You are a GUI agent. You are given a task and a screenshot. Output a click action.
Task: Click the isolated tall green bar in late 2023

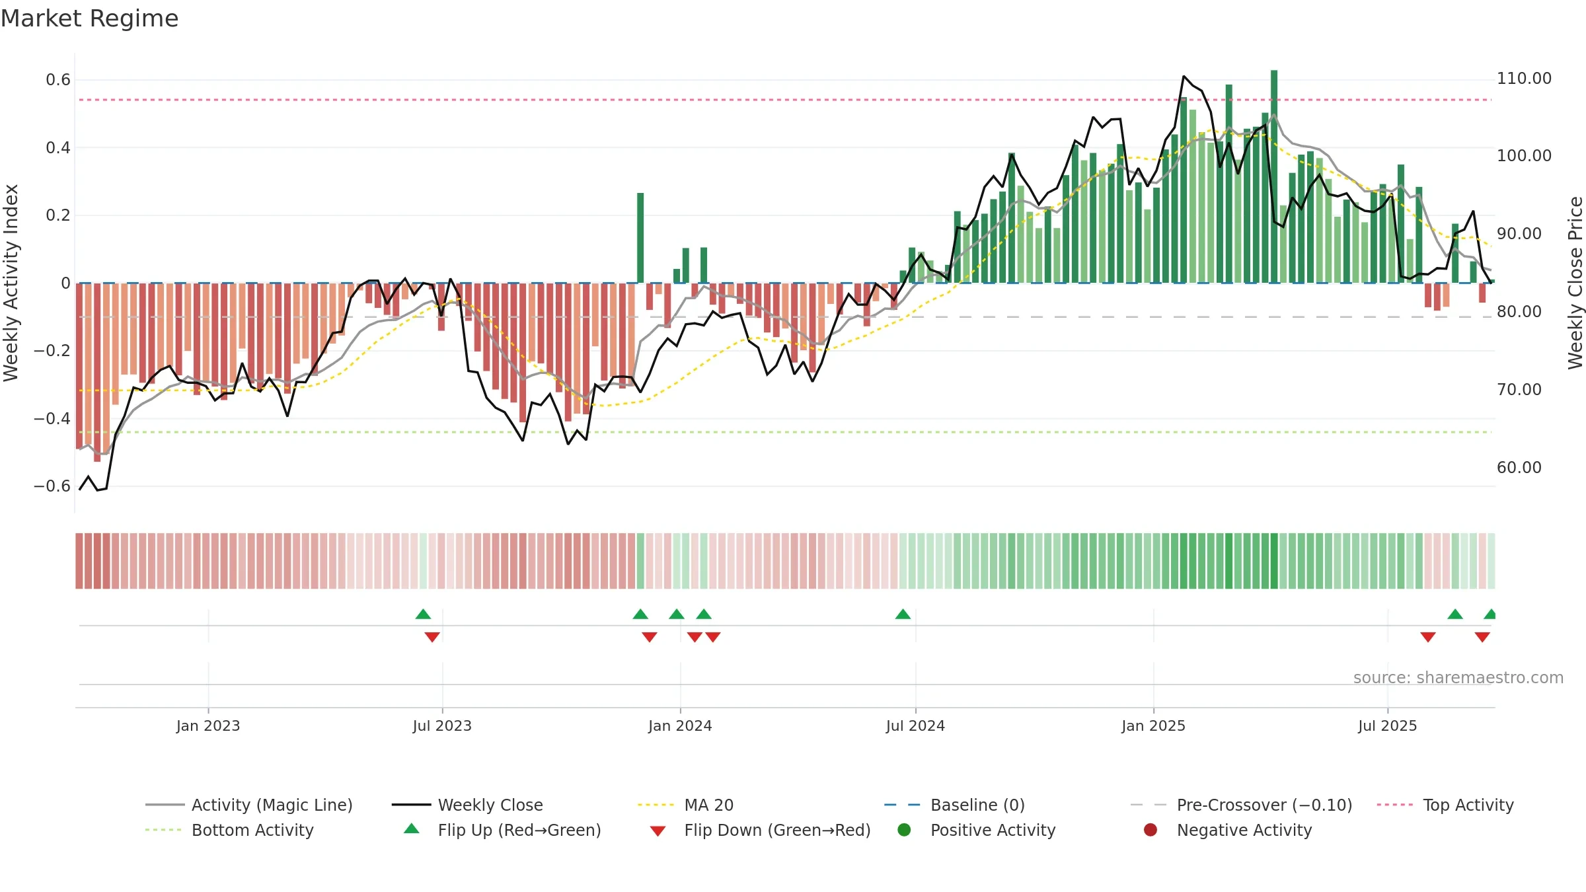click(640, 238)
